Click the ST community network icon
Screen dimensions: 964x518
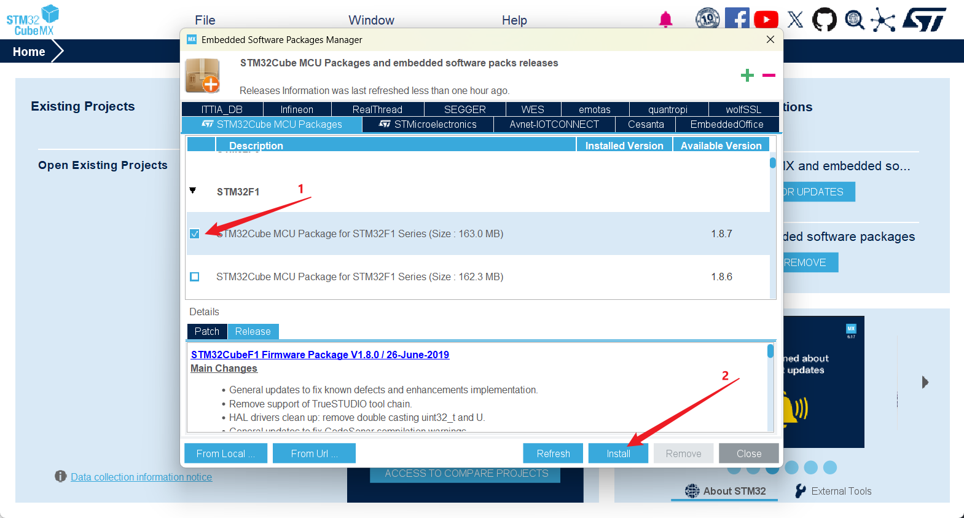pos(883,20)
